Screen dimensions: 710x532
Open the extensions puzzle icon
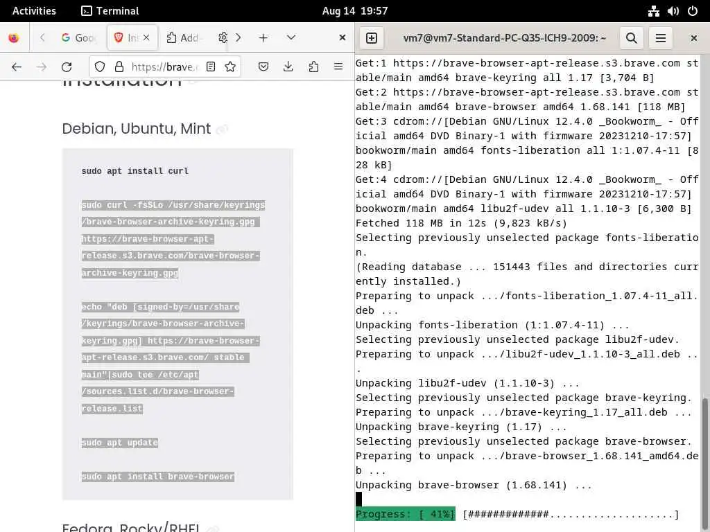click(313, 67)
